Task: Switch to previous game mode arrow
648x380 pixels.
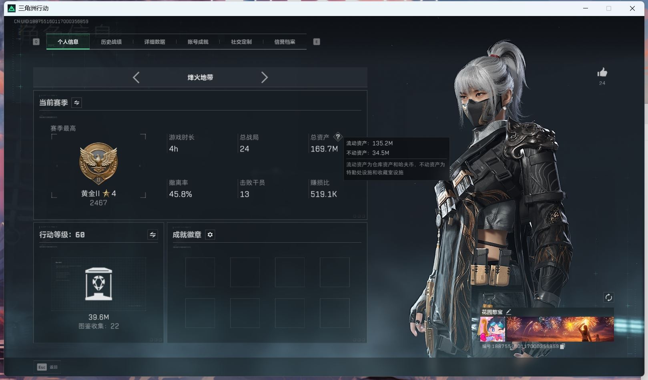Action: 136,77
